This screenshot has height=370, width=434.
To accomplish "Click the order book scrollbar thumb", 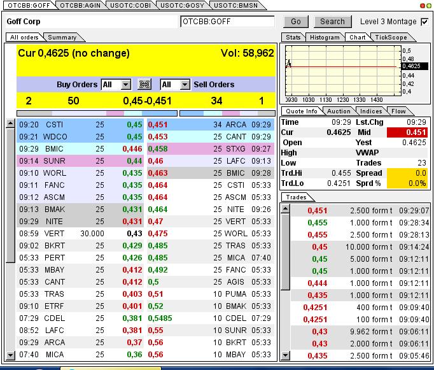I will pyautogui.click(x=10, y=195).
